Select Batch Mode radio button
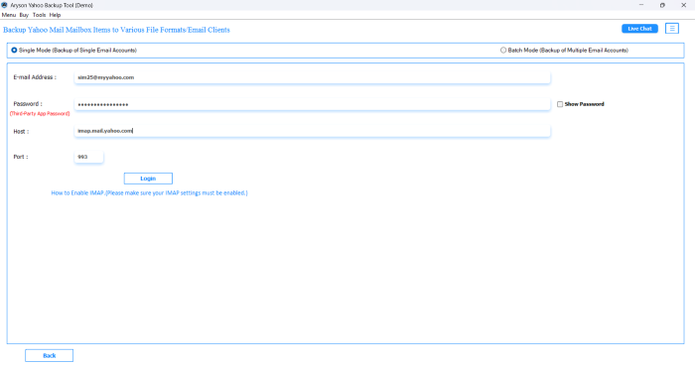The height and width of the screenshot is (365, 695). coord(503,50)
